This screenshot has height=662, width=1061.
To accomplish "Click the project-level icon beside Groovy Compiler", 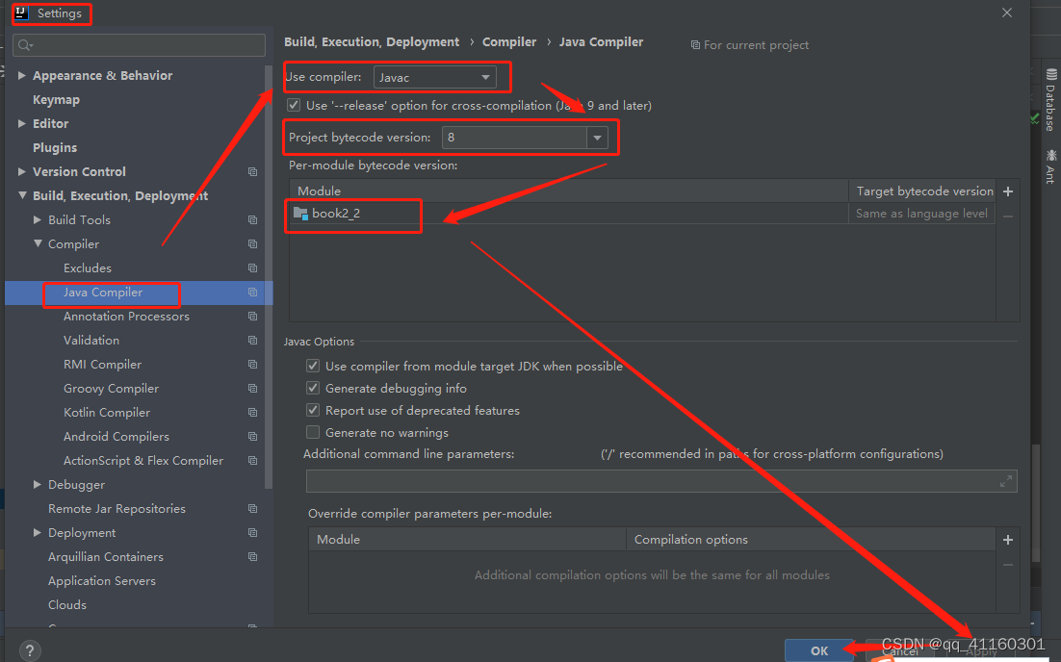I will coord(252,389).
